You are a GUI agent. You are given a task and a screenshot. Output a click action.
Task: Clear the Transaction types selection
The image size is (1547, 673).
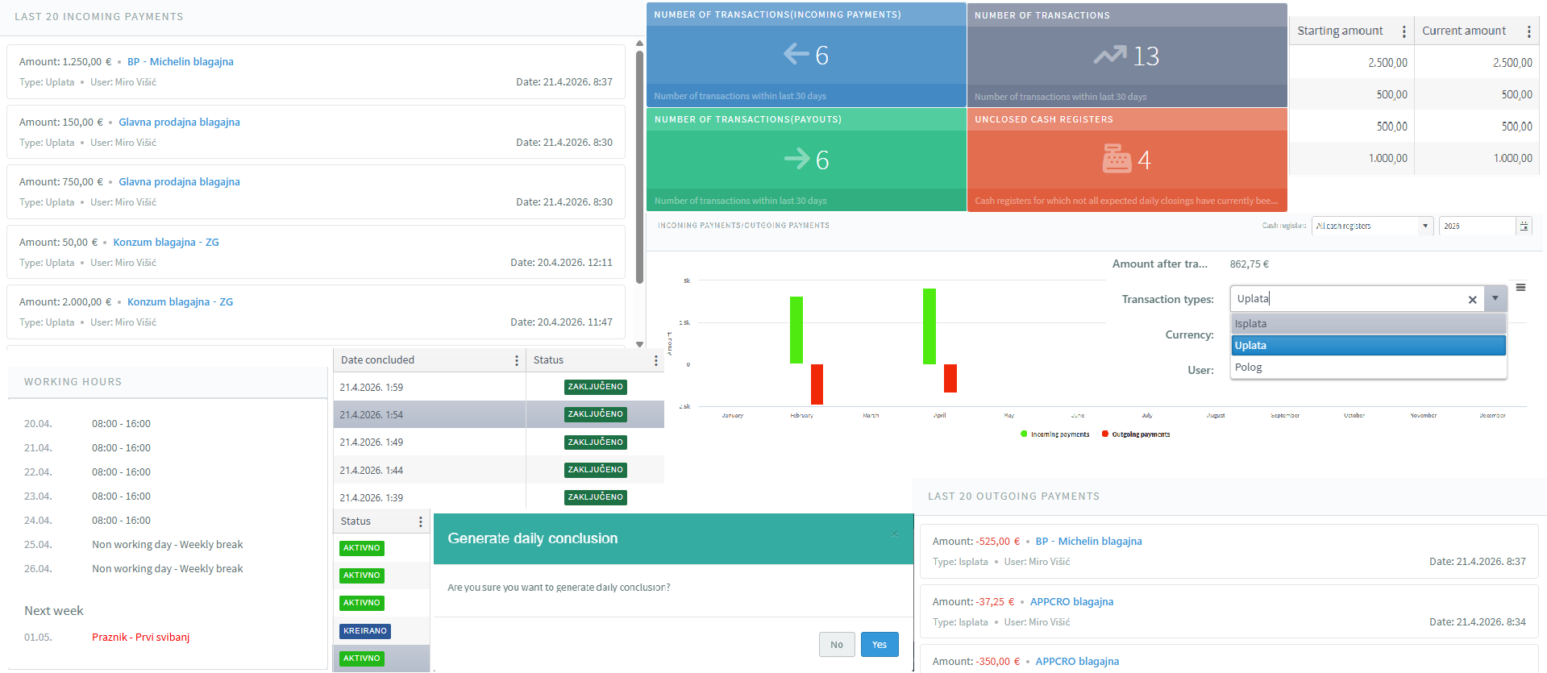click(x=1472, y=299)
